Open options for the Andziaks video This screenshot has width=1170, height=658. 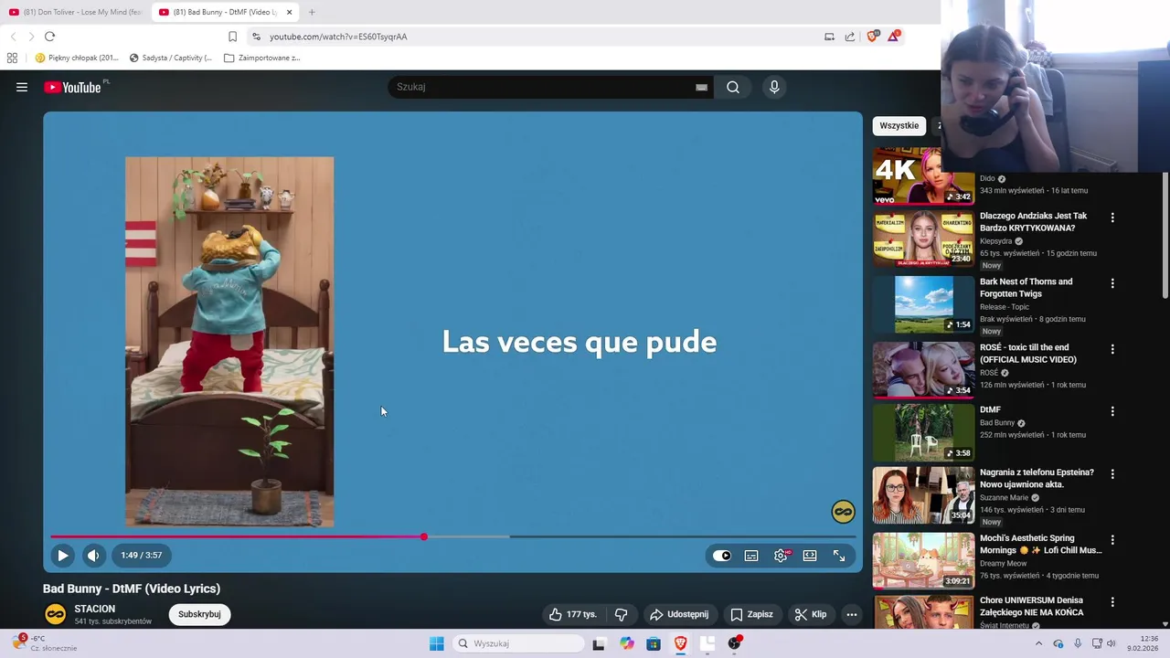pyautogui.click(x=1112, y=218)
